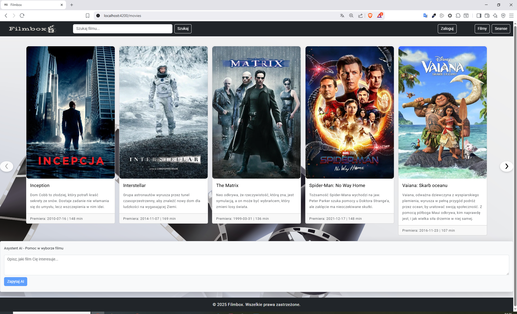Open the Leo AI sparkle icon
The height and width of the screenshot is (314, 517).
click(x=495, y=16)
